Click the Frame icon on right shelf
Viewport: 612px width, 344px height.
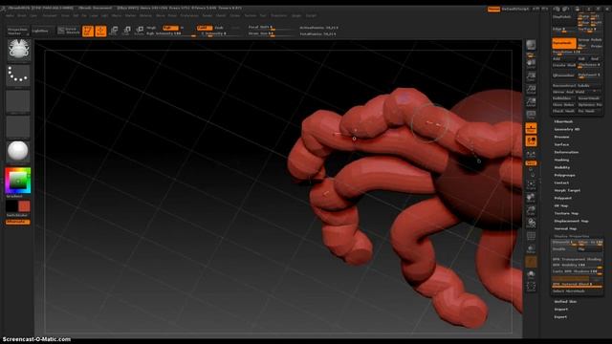coord(531,184)
